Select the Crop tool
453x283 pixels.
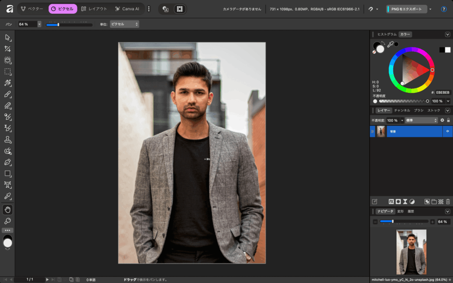8,49
